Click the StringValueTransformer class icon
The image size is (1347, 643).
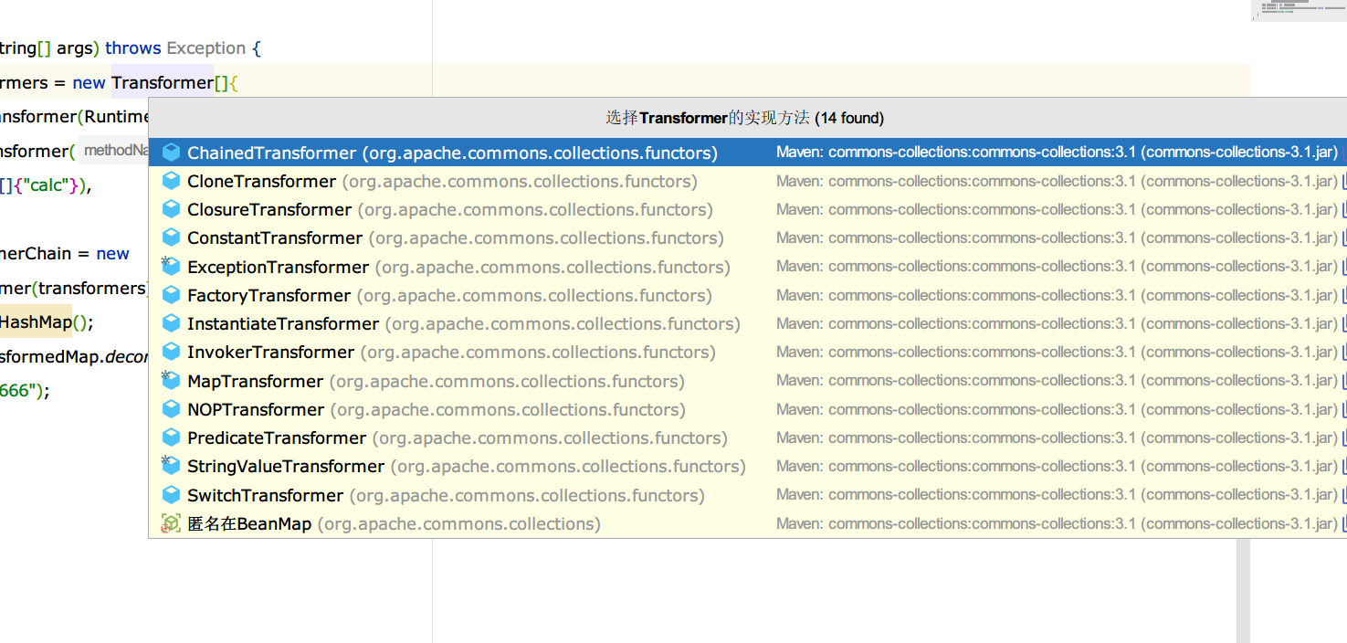tap(171, 466)
